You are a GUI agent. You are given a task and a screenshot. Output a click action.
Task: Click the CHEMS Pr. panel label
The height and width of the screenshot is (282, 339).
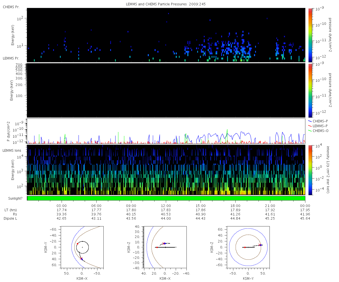click(x=11, y=7)
